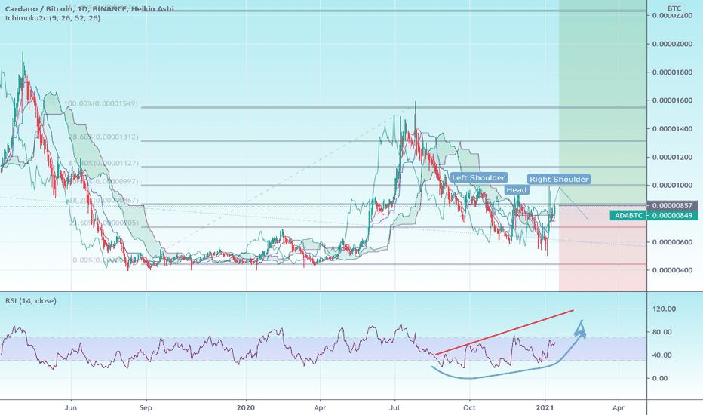Select the Left Shoulder annotation label

point(478,177)
